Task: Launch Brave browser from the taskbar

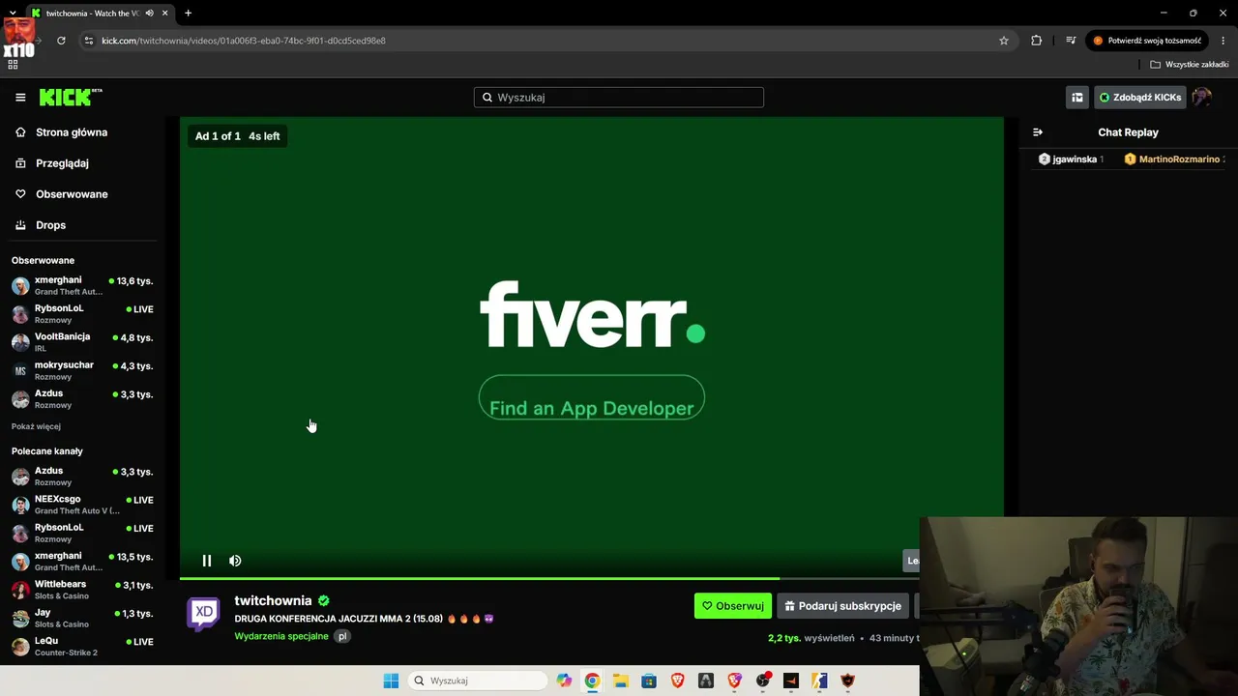Action: (x=677, y=681)
